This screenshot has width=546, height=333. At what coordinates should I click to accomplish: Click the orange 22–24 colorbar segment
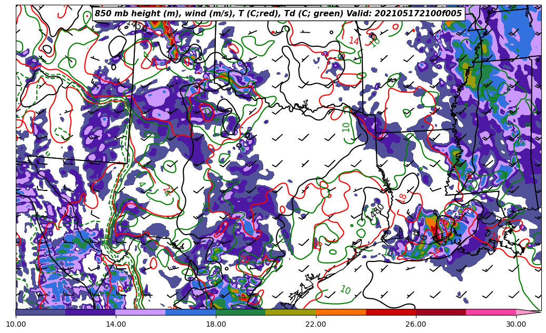coord(341,312)
